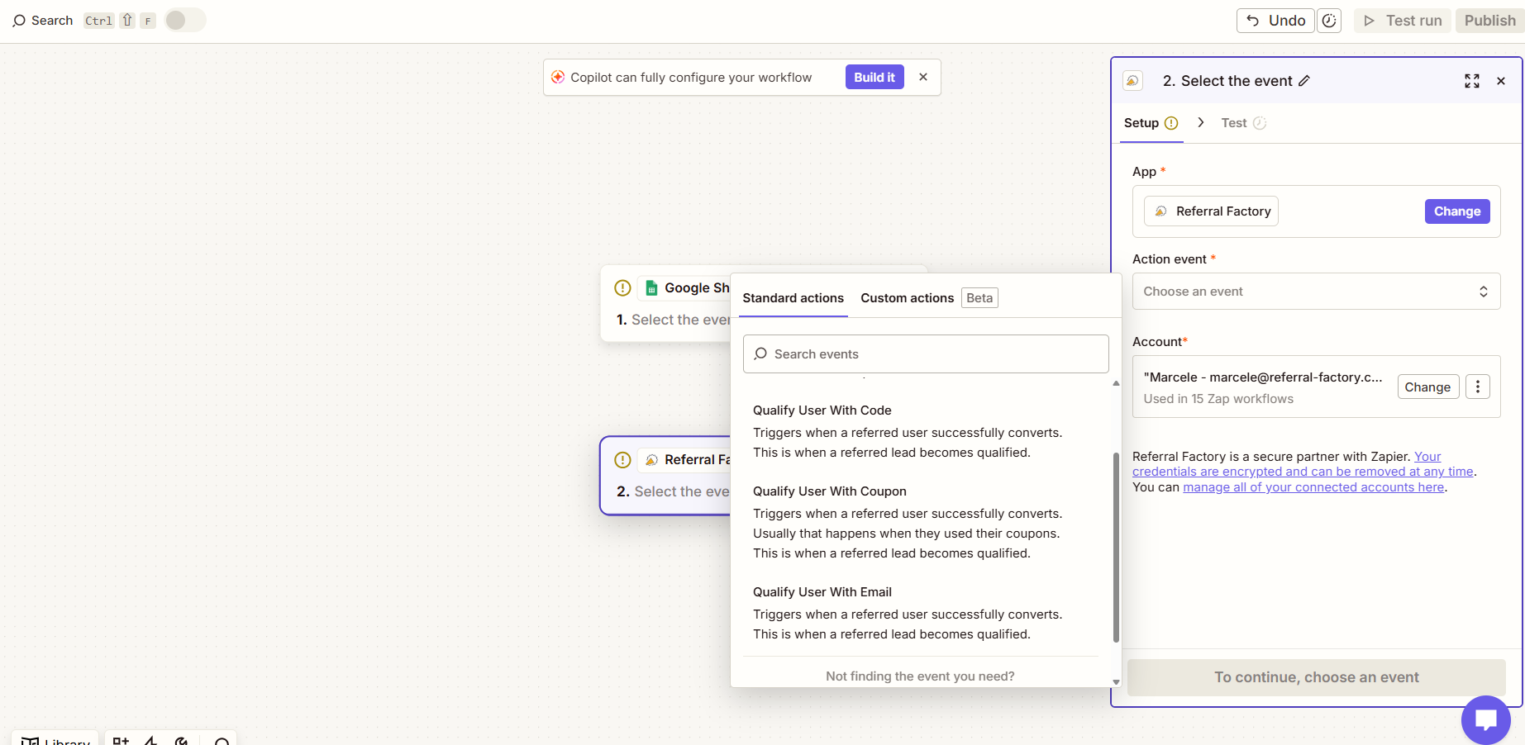Click the events list scroll-up arrow

coord(1116,383)
